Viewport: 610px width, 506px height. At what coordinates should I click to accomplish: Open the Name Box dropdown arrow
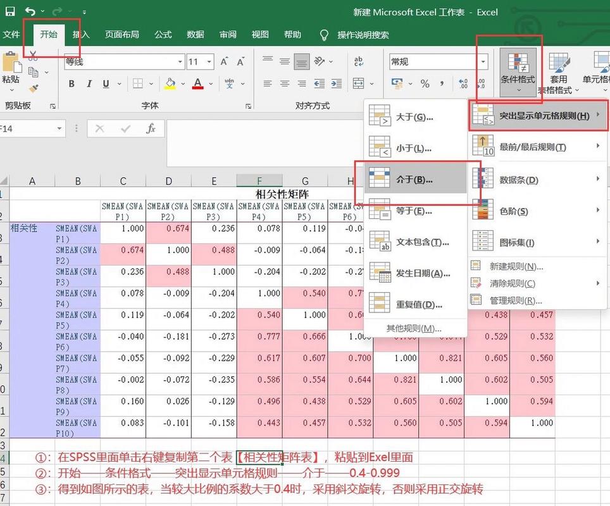pos(59,128)
